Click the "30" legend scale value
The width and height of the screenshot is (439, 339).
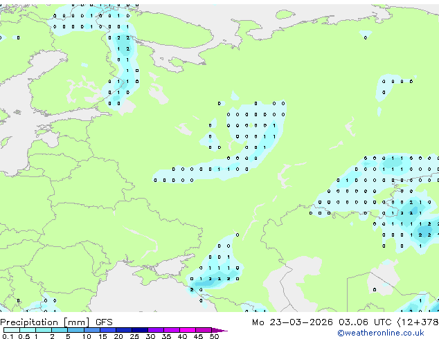tap(150, 336)
